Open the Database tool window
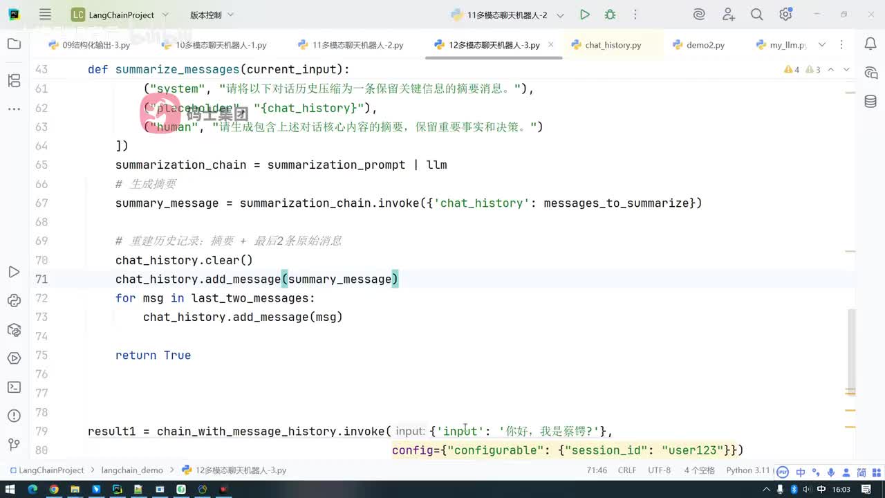Screen dimensions: 885x498 point(870,102)
